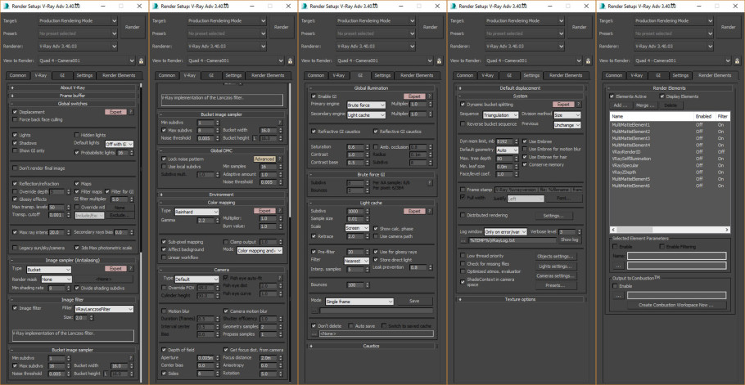Image resolution: width=745 pixels, height=385 pixels.
Task: Open Default lights dropdown
Action: (120, 144)
